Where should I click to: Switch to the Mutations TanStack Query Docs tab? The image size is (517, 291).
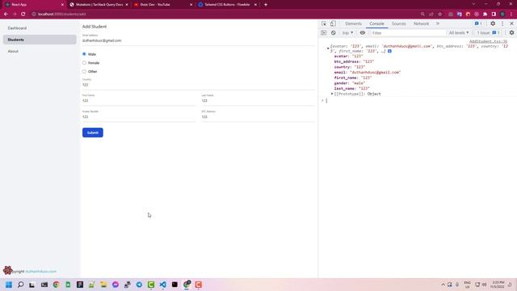(99, 5)
